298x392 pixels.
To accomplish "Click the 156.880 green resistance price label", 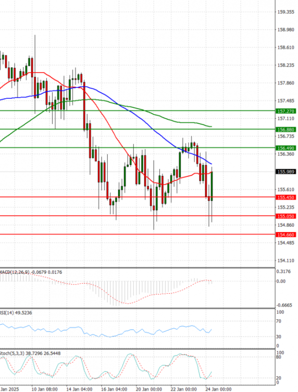I will click(286, 130).
